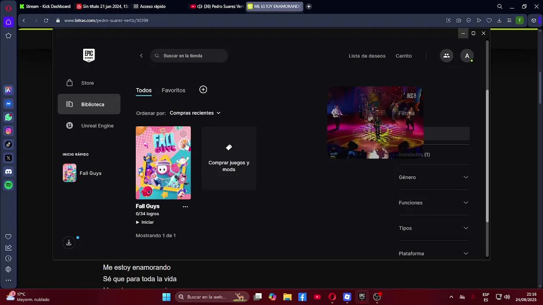The height and width of the screenshot is (305, 543).
Task: Expand the Plataforma filter
Action: [x=434, y=253]
